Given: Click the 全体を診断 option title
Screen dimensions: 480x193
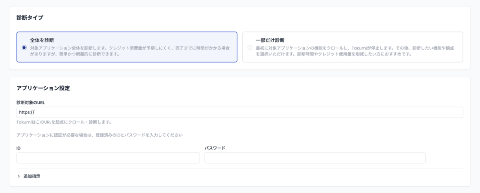Looking at the screenshot, I should click(x=42, y=40).
